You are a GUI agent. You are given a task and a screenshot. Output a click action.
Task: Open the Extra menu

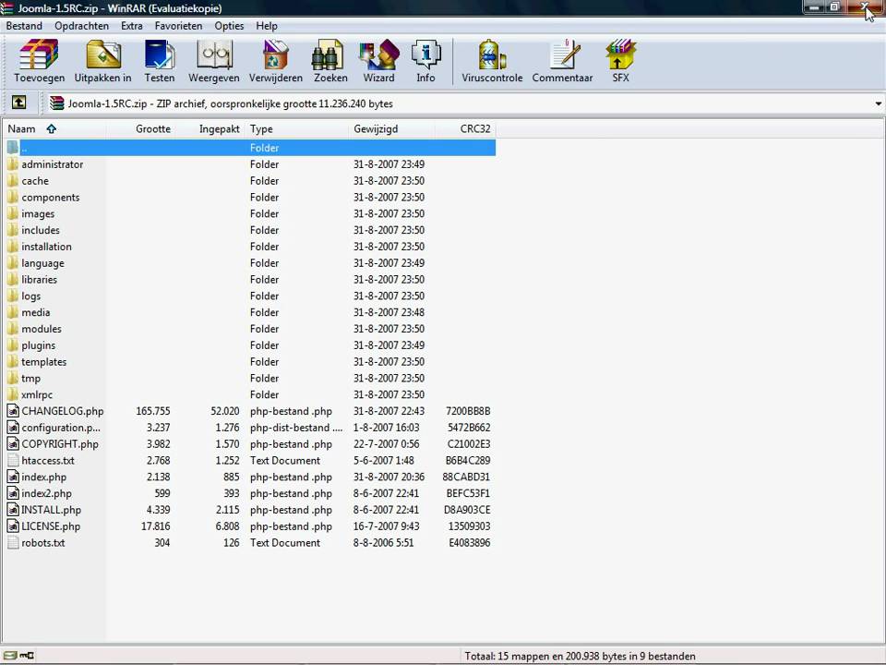132,26
